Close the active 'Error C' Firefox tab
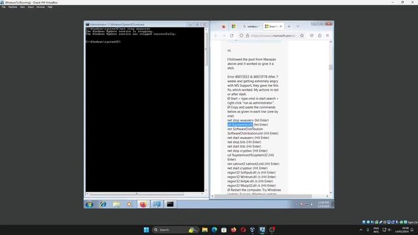 click(281, 26)
